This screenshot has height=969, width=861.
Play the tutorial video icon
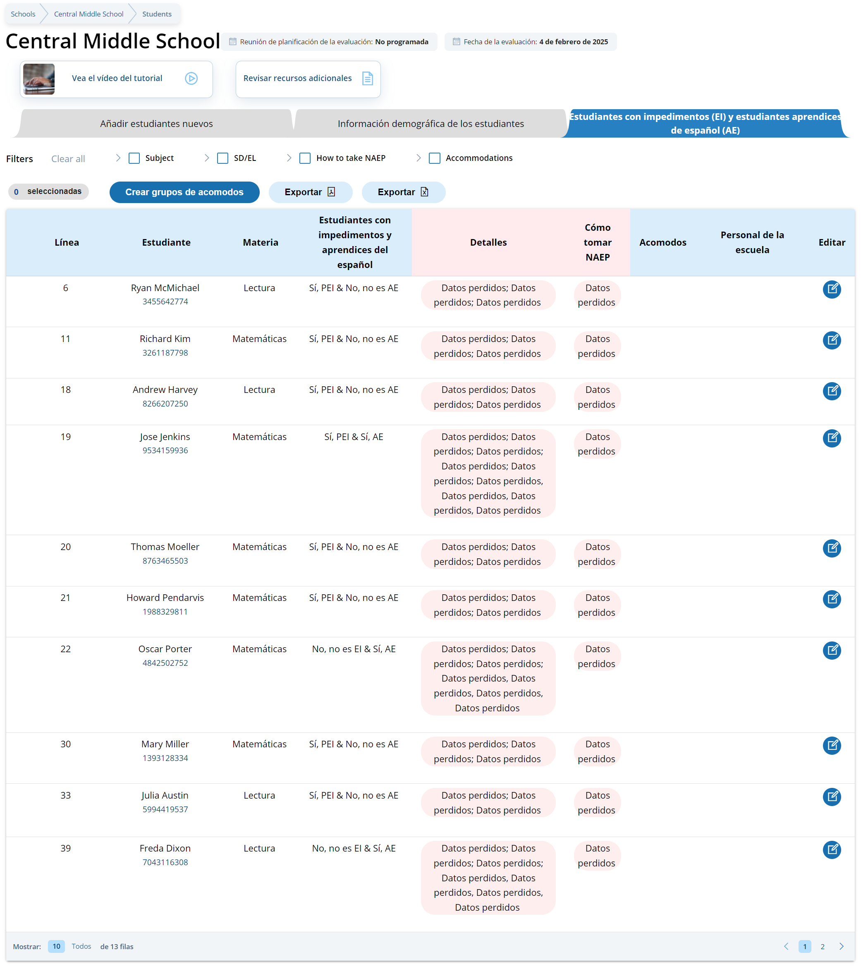(191, 78)
